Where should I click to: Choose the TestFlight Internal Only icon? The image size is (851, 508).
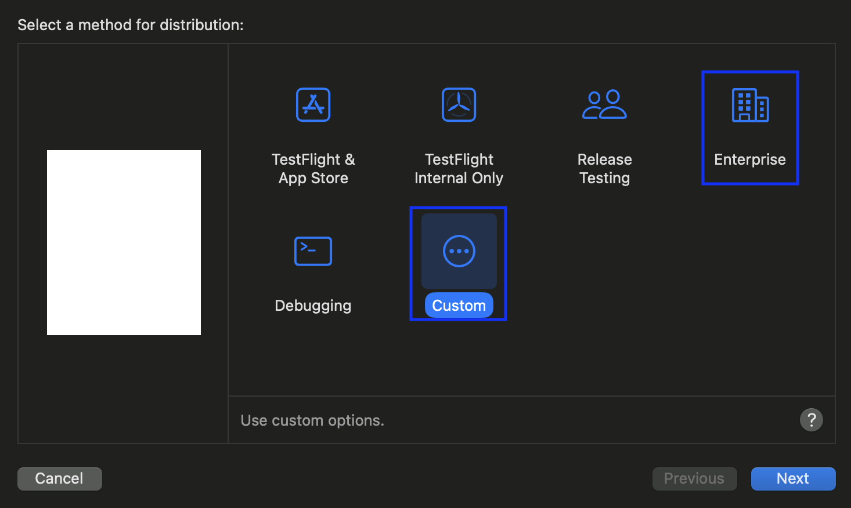point(459,105)
